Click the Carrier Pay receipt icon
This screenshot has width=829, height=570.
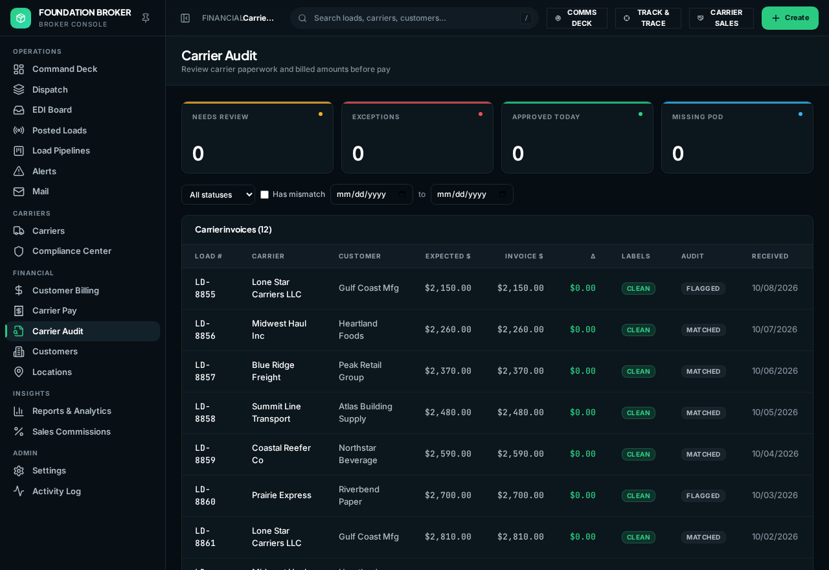pyautogui.click(x=19, y=310)
